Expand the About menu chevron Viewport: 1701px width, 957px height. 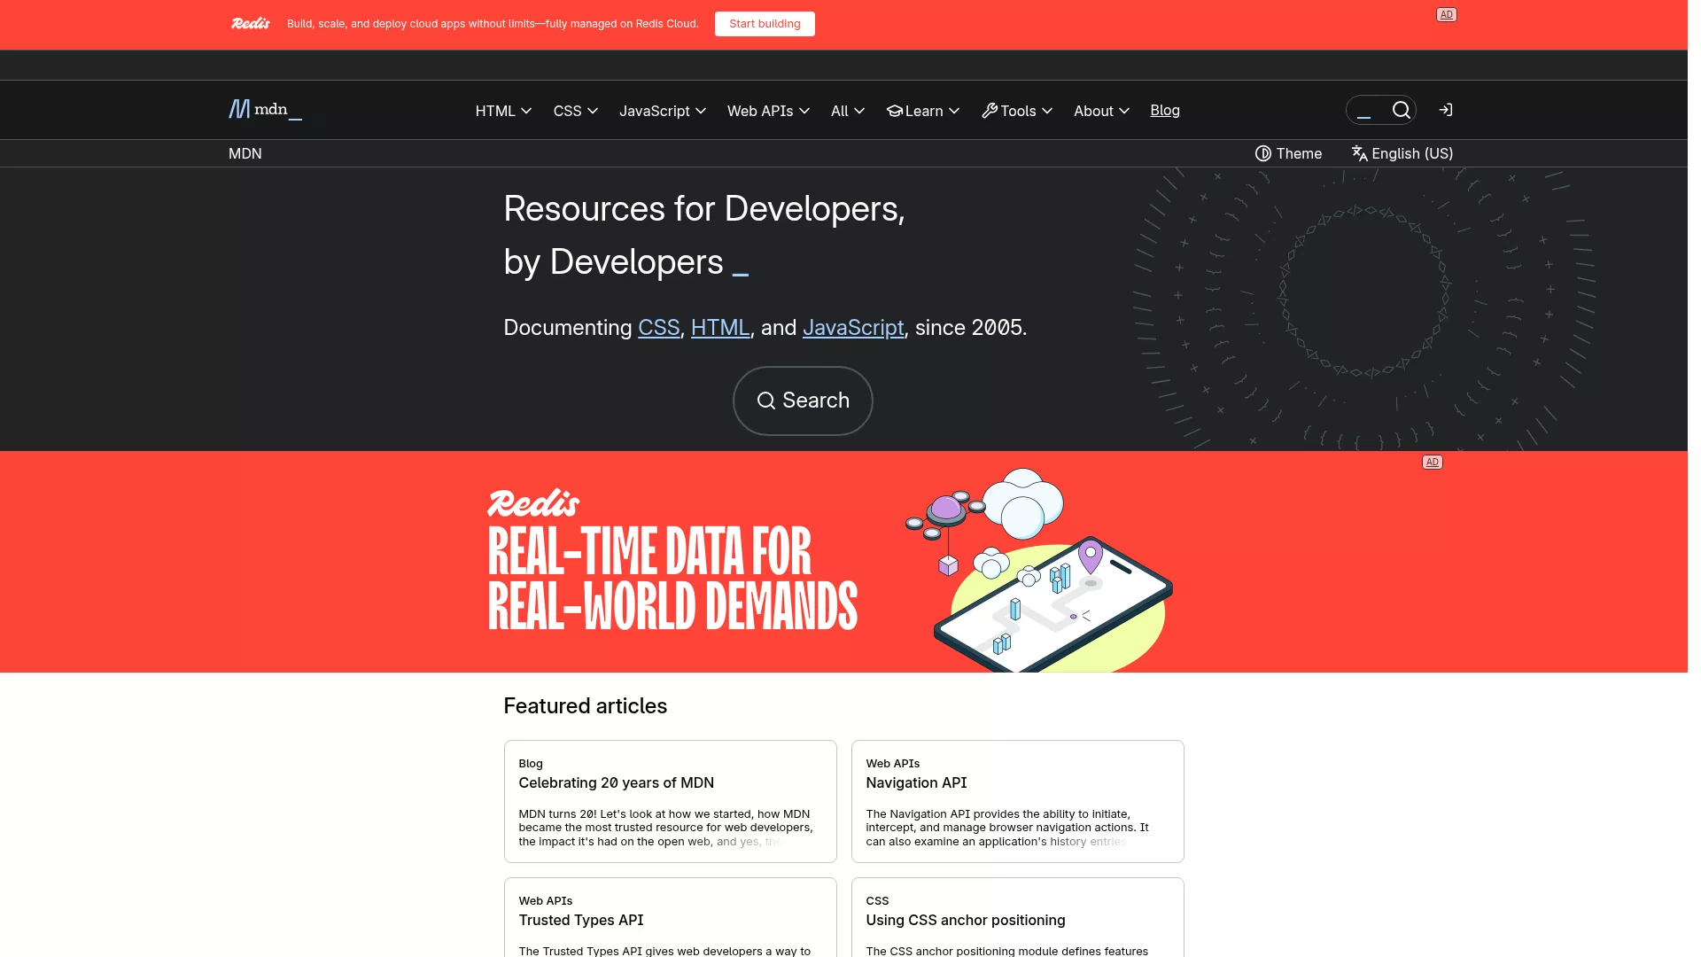1124,111
